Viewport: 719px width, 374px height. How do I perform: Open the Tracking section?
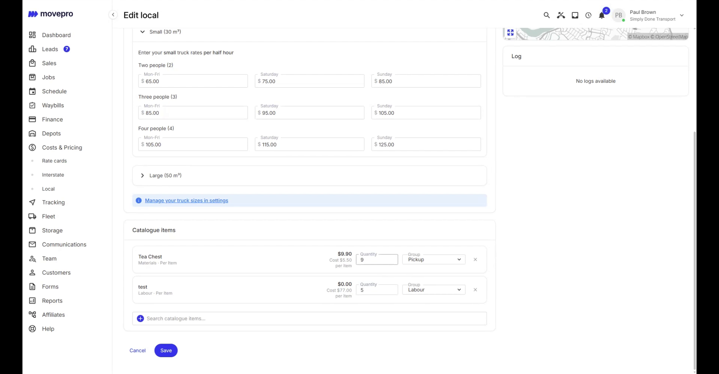[53, 202]
